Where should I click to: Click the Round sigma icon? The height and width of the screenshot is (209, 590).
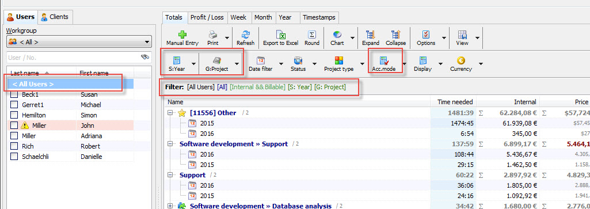point(311,35)
